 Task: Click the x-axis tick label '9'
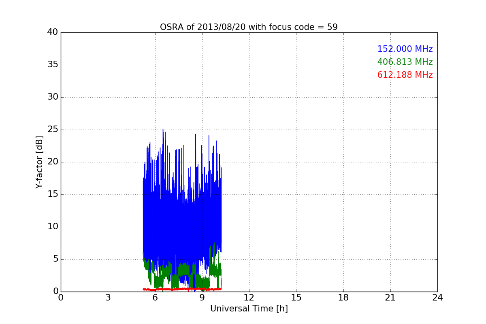(x=202, y=297)
